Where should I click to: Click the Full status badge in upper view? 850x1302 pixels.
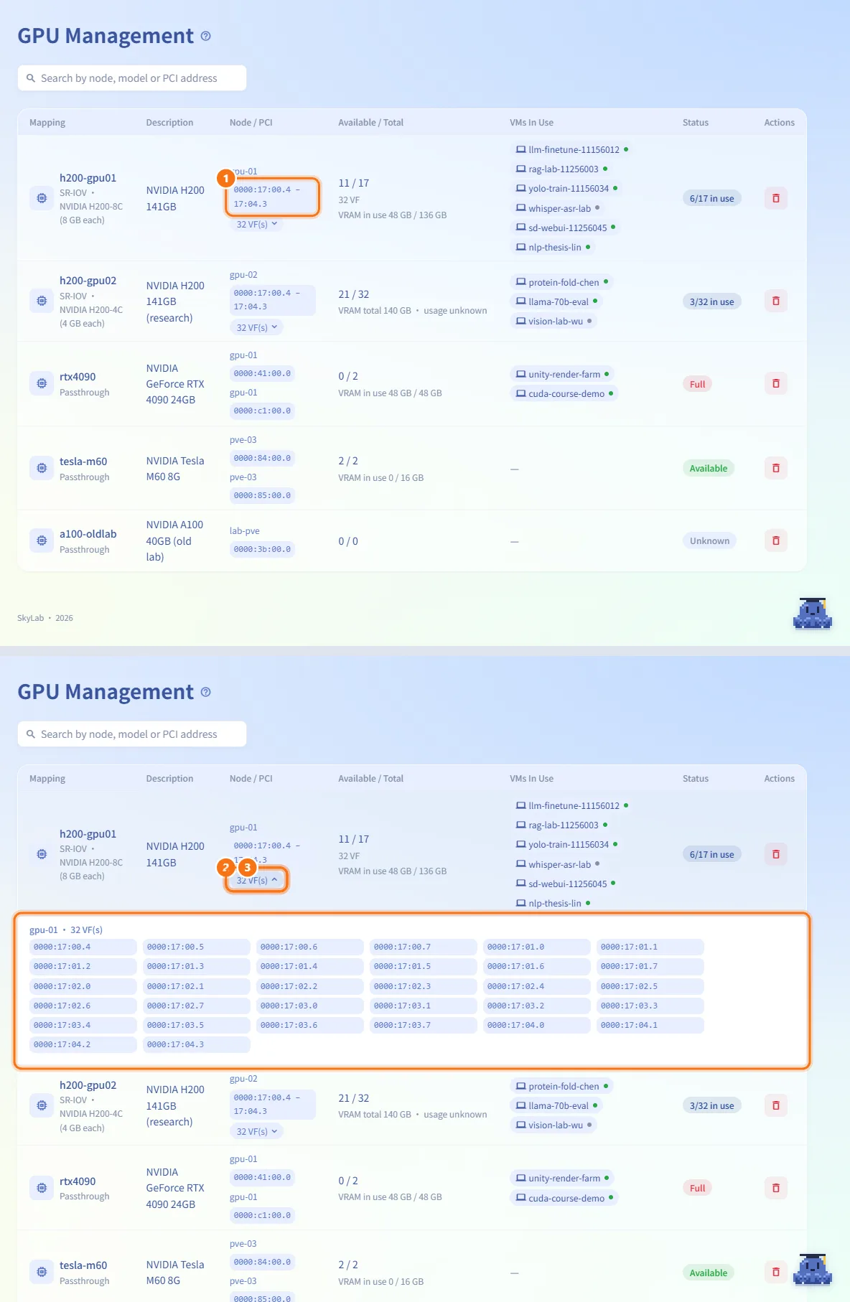click(x=697, y=384)
